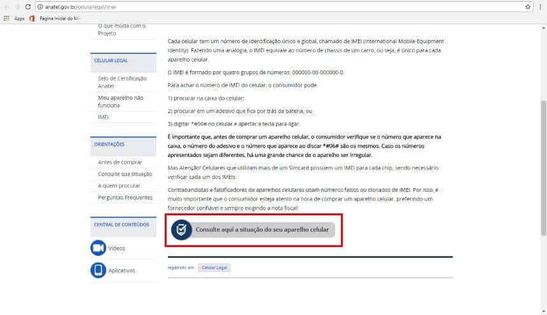Open the 'Celular Legal' tag link
547x315 pixels.
[x=214, y=267]
